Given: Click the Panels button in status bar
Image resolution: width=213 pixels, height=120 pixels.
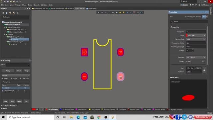Looking at the screenshot, I should click(209, 113).
